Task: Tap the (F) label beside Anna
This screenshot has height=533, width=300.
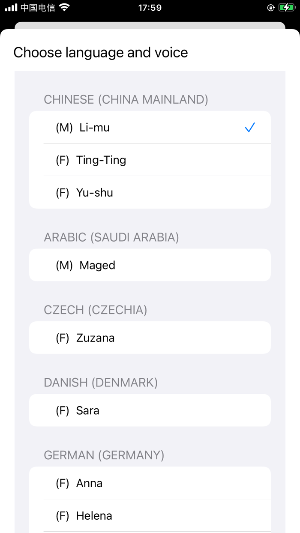Action: point(63,483)
